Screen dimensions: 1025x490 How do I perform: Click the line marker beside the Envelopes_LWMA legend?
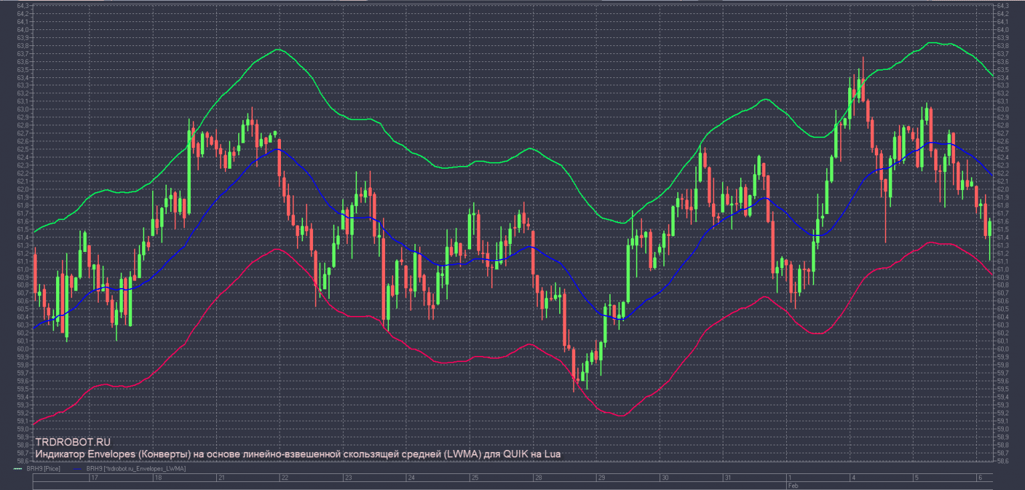click(x=78, y=469)
